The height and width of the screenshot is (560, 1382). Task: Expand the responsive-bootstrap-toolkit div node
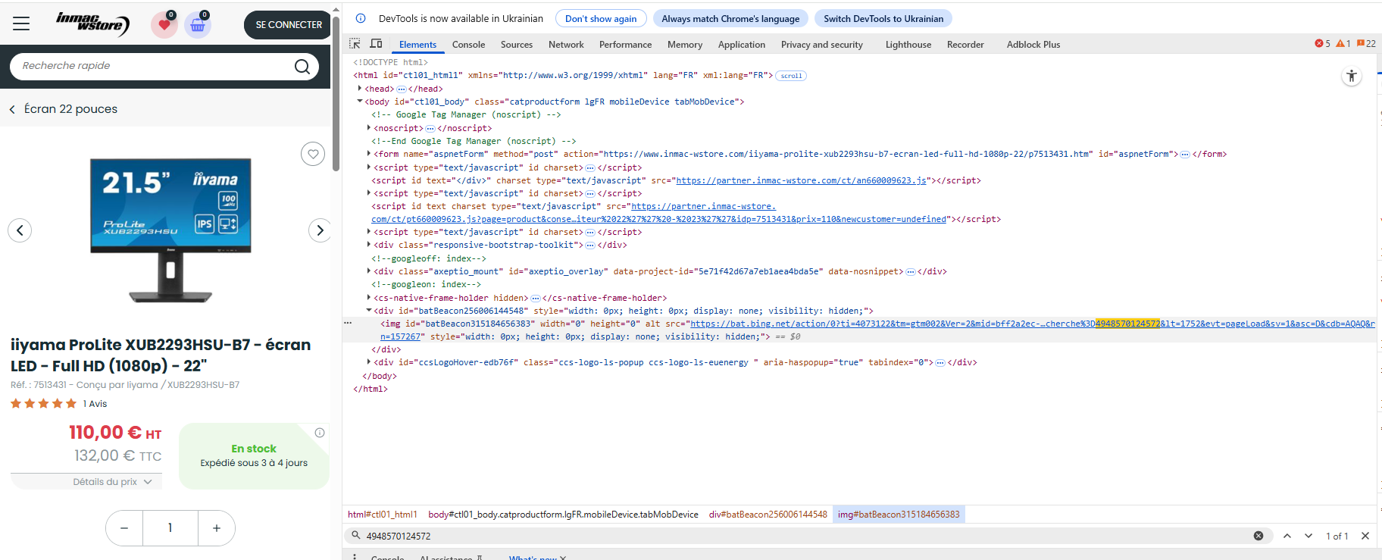point(369,245)
